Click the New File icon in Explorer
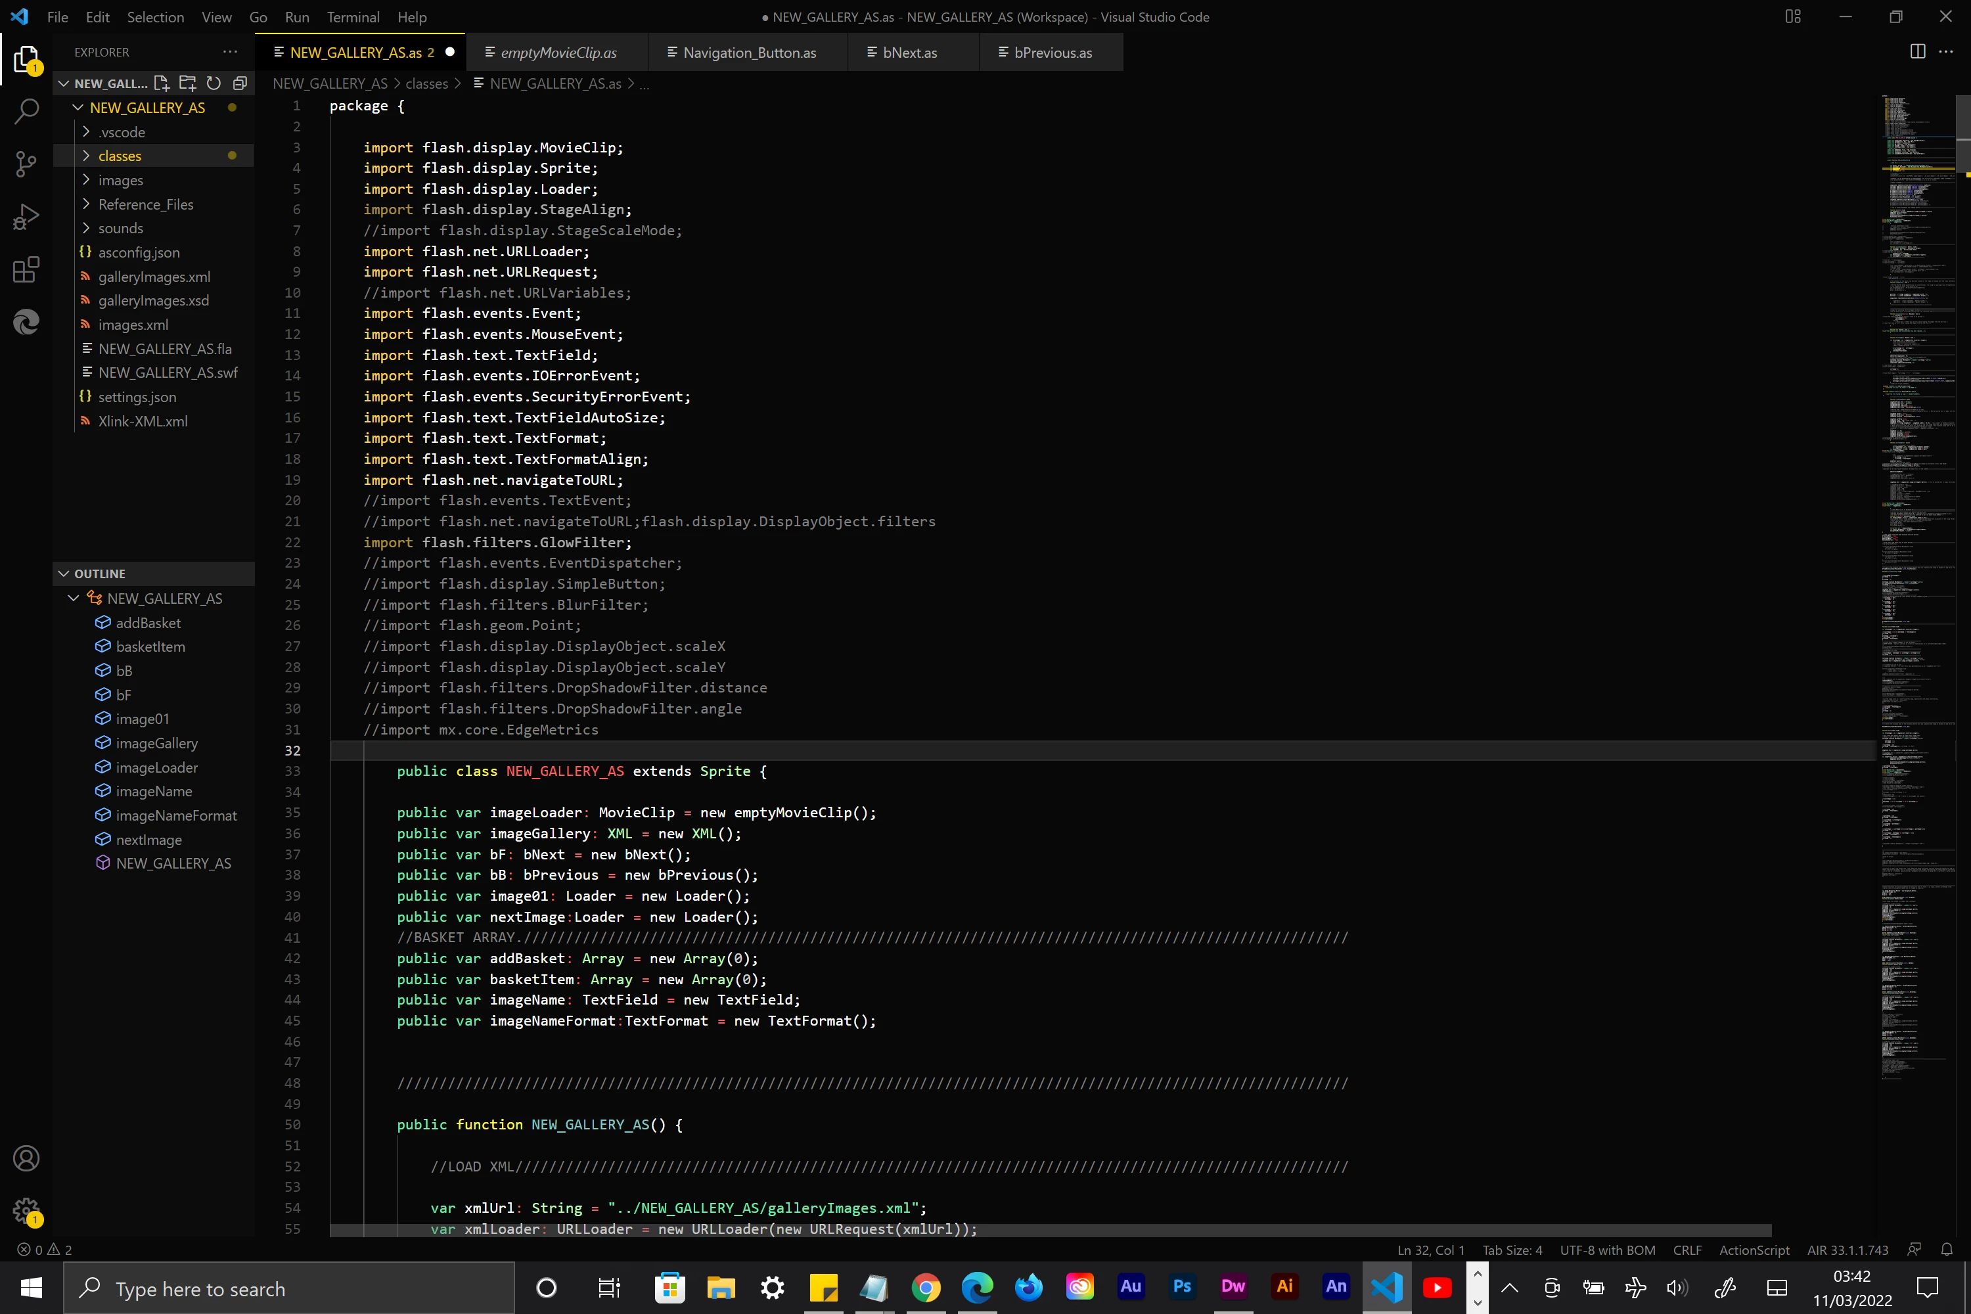Image resolution: width=1971 pixels, height=1314 pixels. (162, 83)
